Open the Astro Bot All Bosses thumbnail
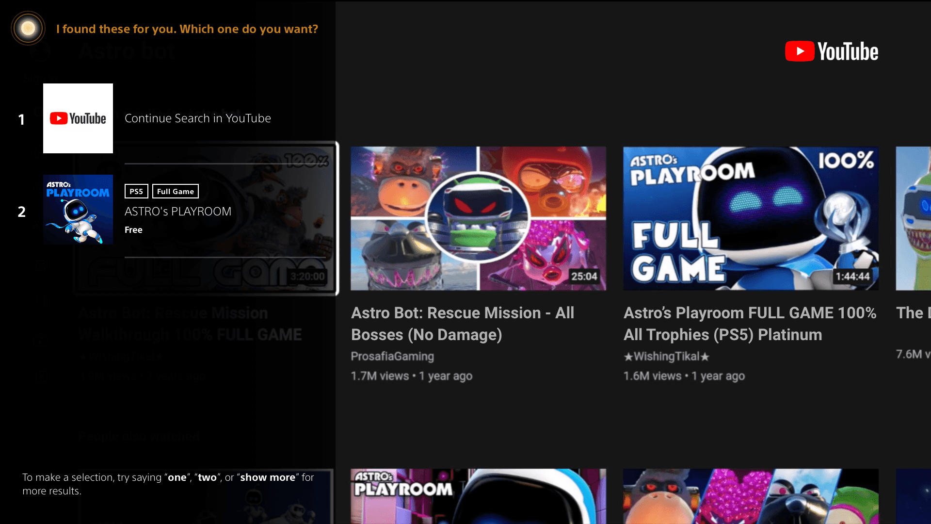 478,217
